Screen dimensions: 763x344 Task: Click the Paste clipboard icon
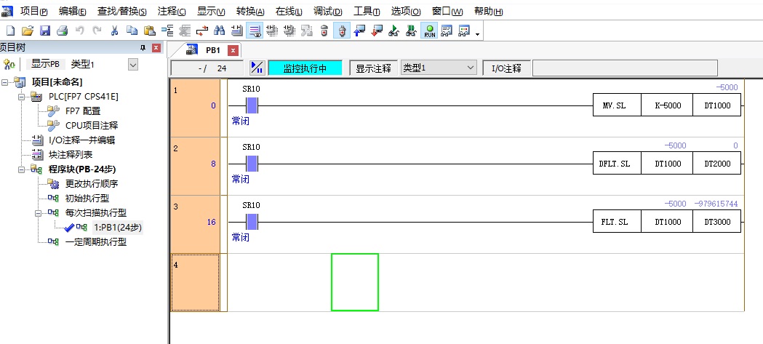(x=149, y=31)
